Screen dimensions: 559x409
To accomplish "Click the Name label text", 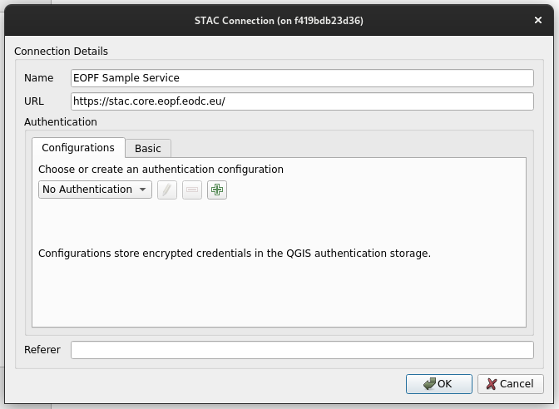I will (x=38, y=78).
